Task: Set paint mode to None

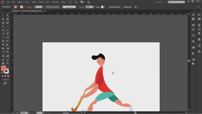Action: [x=8, y=76]
